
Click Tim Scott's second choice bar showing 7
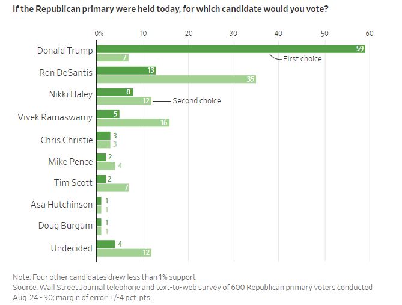tap(112, 188)
